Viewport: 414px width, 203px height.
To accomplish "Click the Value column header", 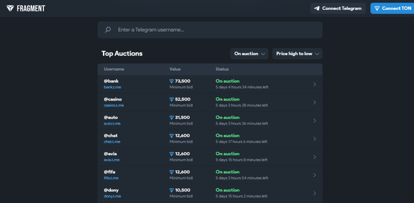I will coord(175,69).
